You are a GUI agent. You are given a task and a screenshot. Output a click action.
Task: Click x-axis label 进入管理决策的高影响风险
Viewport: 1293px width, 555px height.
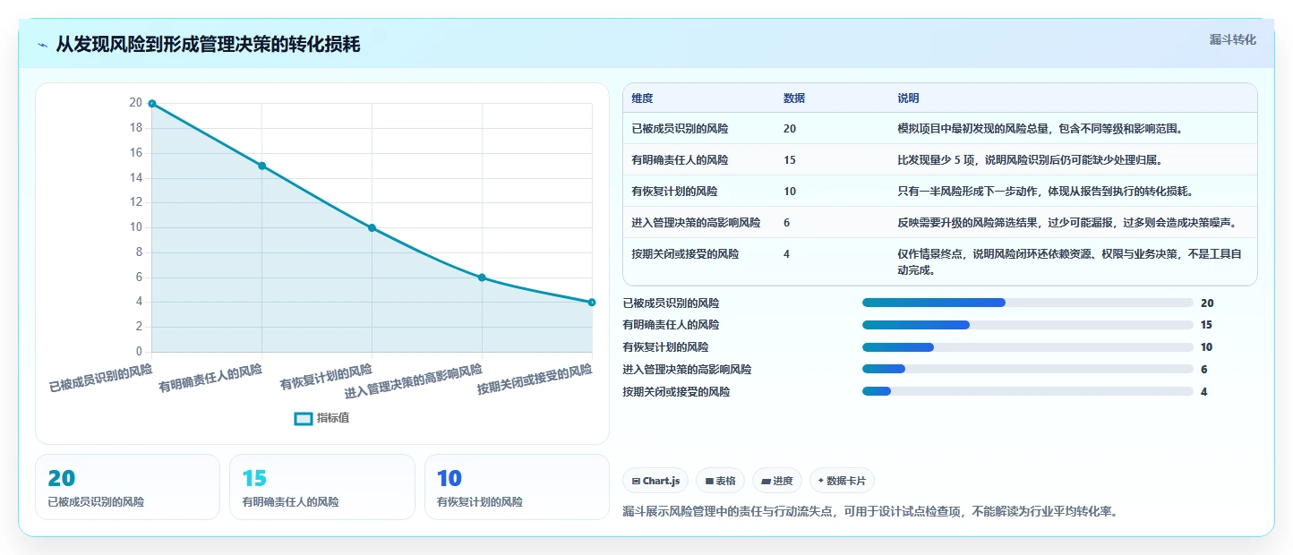(x=414, y=380)
